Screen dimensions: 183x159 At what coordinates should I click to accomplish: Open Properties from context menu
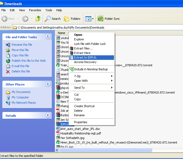point(92,122)
